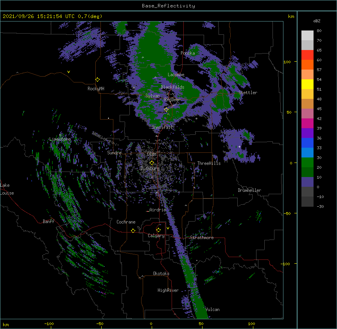
Task: Click the Base_Reflectivity title
Action: [x=168, y=6]
